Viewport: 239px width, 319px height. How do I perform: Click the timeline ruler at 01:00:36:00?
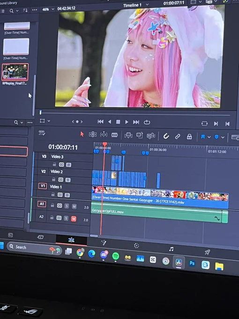(158, 150)
